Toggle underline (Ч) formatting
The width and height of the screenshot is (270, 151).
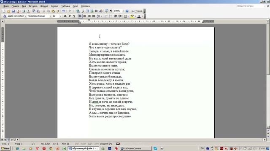coord(74,16)
